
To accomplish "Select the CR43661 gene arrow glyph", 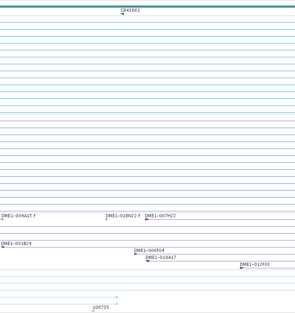I will 122,14.
